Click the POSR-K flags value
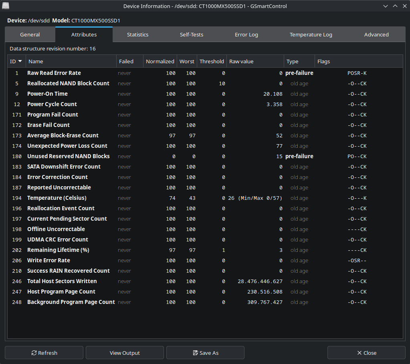 (357, 73)
